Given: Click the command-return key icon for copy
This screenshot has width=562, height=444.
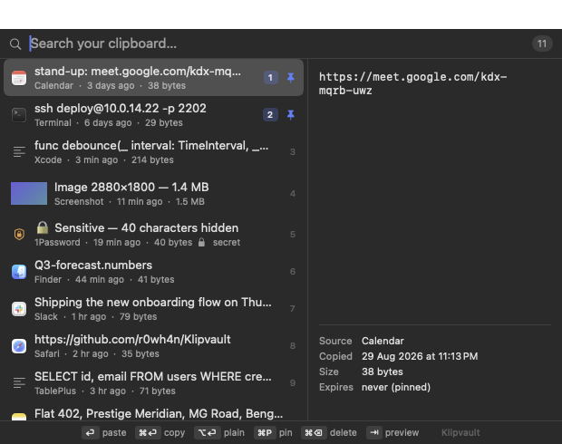Looking at the screenshot, I should point(148,432).
